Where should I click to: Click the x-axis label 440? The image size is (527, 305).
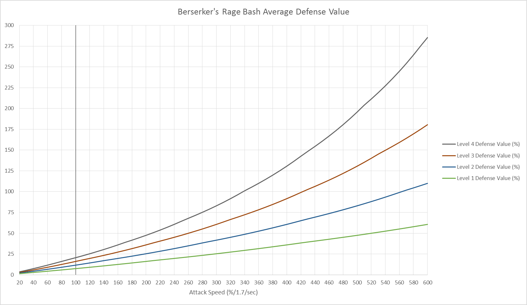(315, 282)
